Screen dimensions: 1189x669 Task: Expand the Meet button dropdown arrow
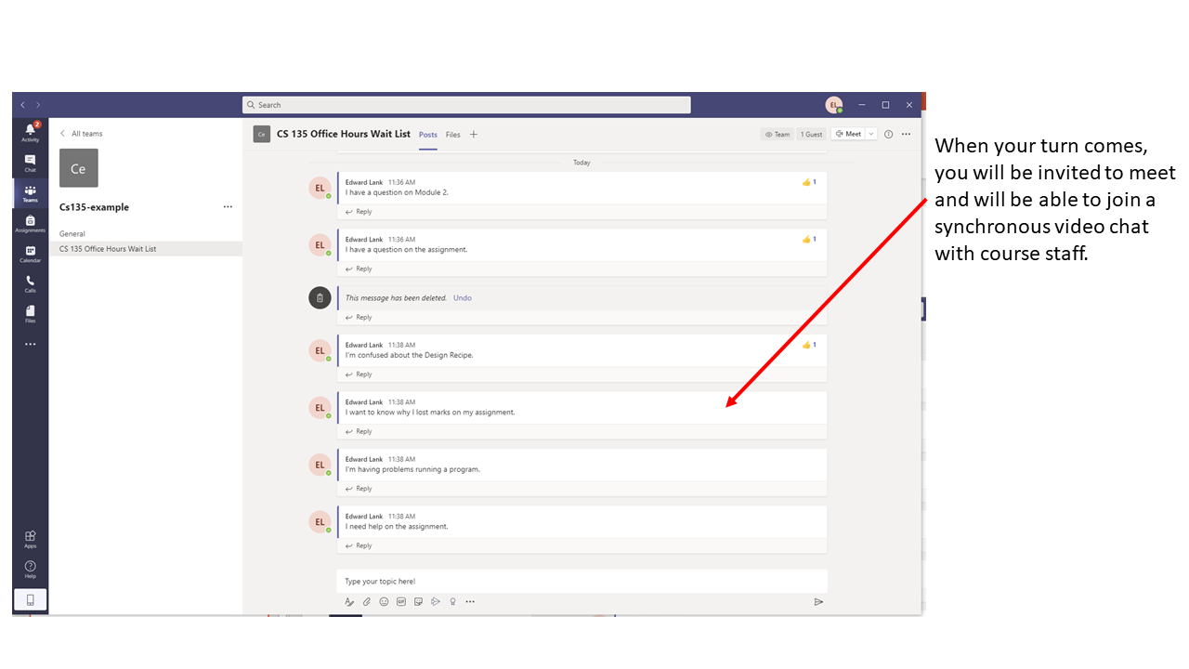871,134
